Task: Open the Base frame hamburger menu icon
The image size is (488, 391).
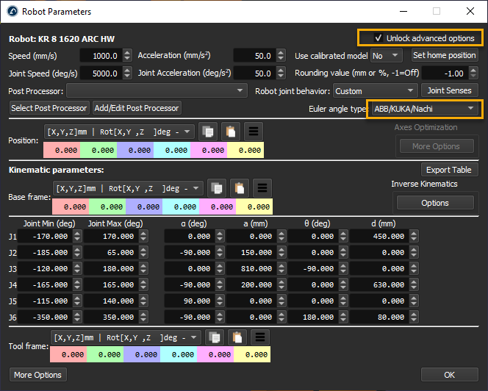Action: pos(262,187)
